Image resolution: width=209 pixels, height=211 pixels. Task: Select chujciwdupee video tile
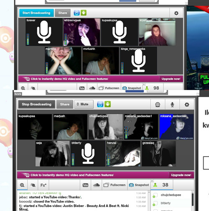[x=106, y=127]
